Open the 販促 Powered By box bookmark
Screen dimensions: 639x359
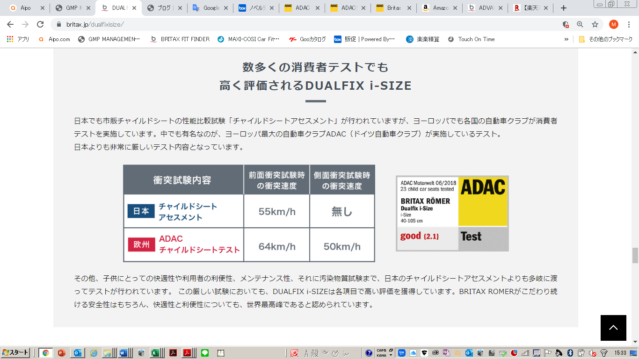[x=365, y=39]
